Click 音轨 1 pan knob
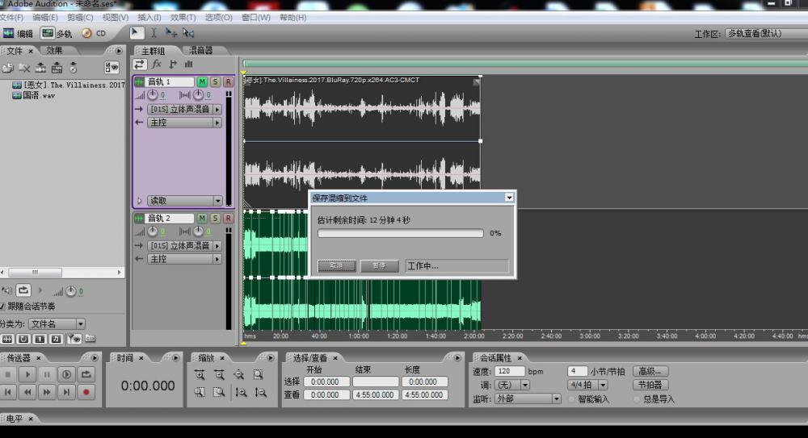Screen dimensions: 808x438 point(198,95)
